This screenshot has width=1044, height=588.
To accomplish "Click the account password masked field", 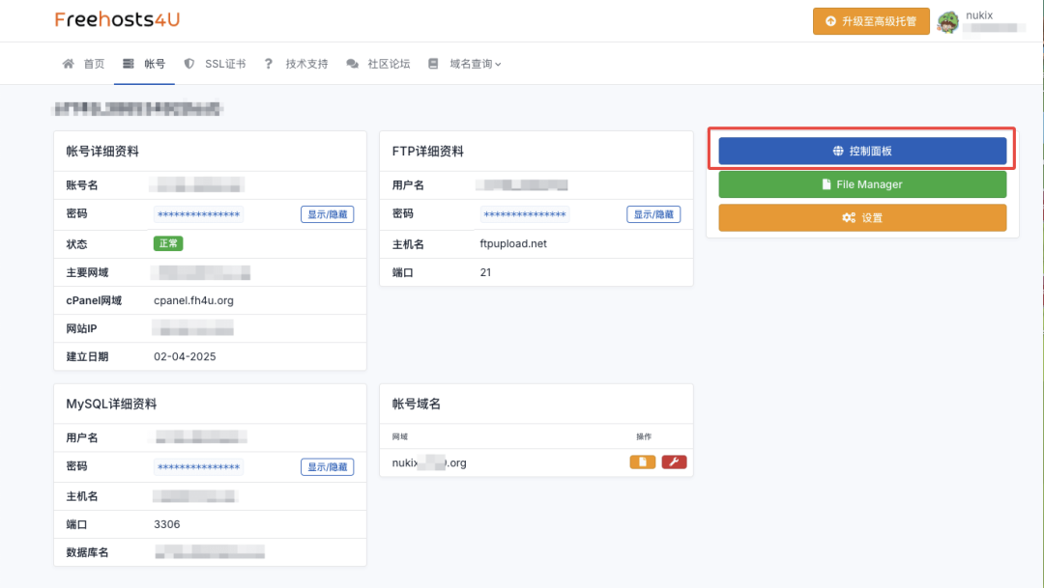I will point(198,214).
